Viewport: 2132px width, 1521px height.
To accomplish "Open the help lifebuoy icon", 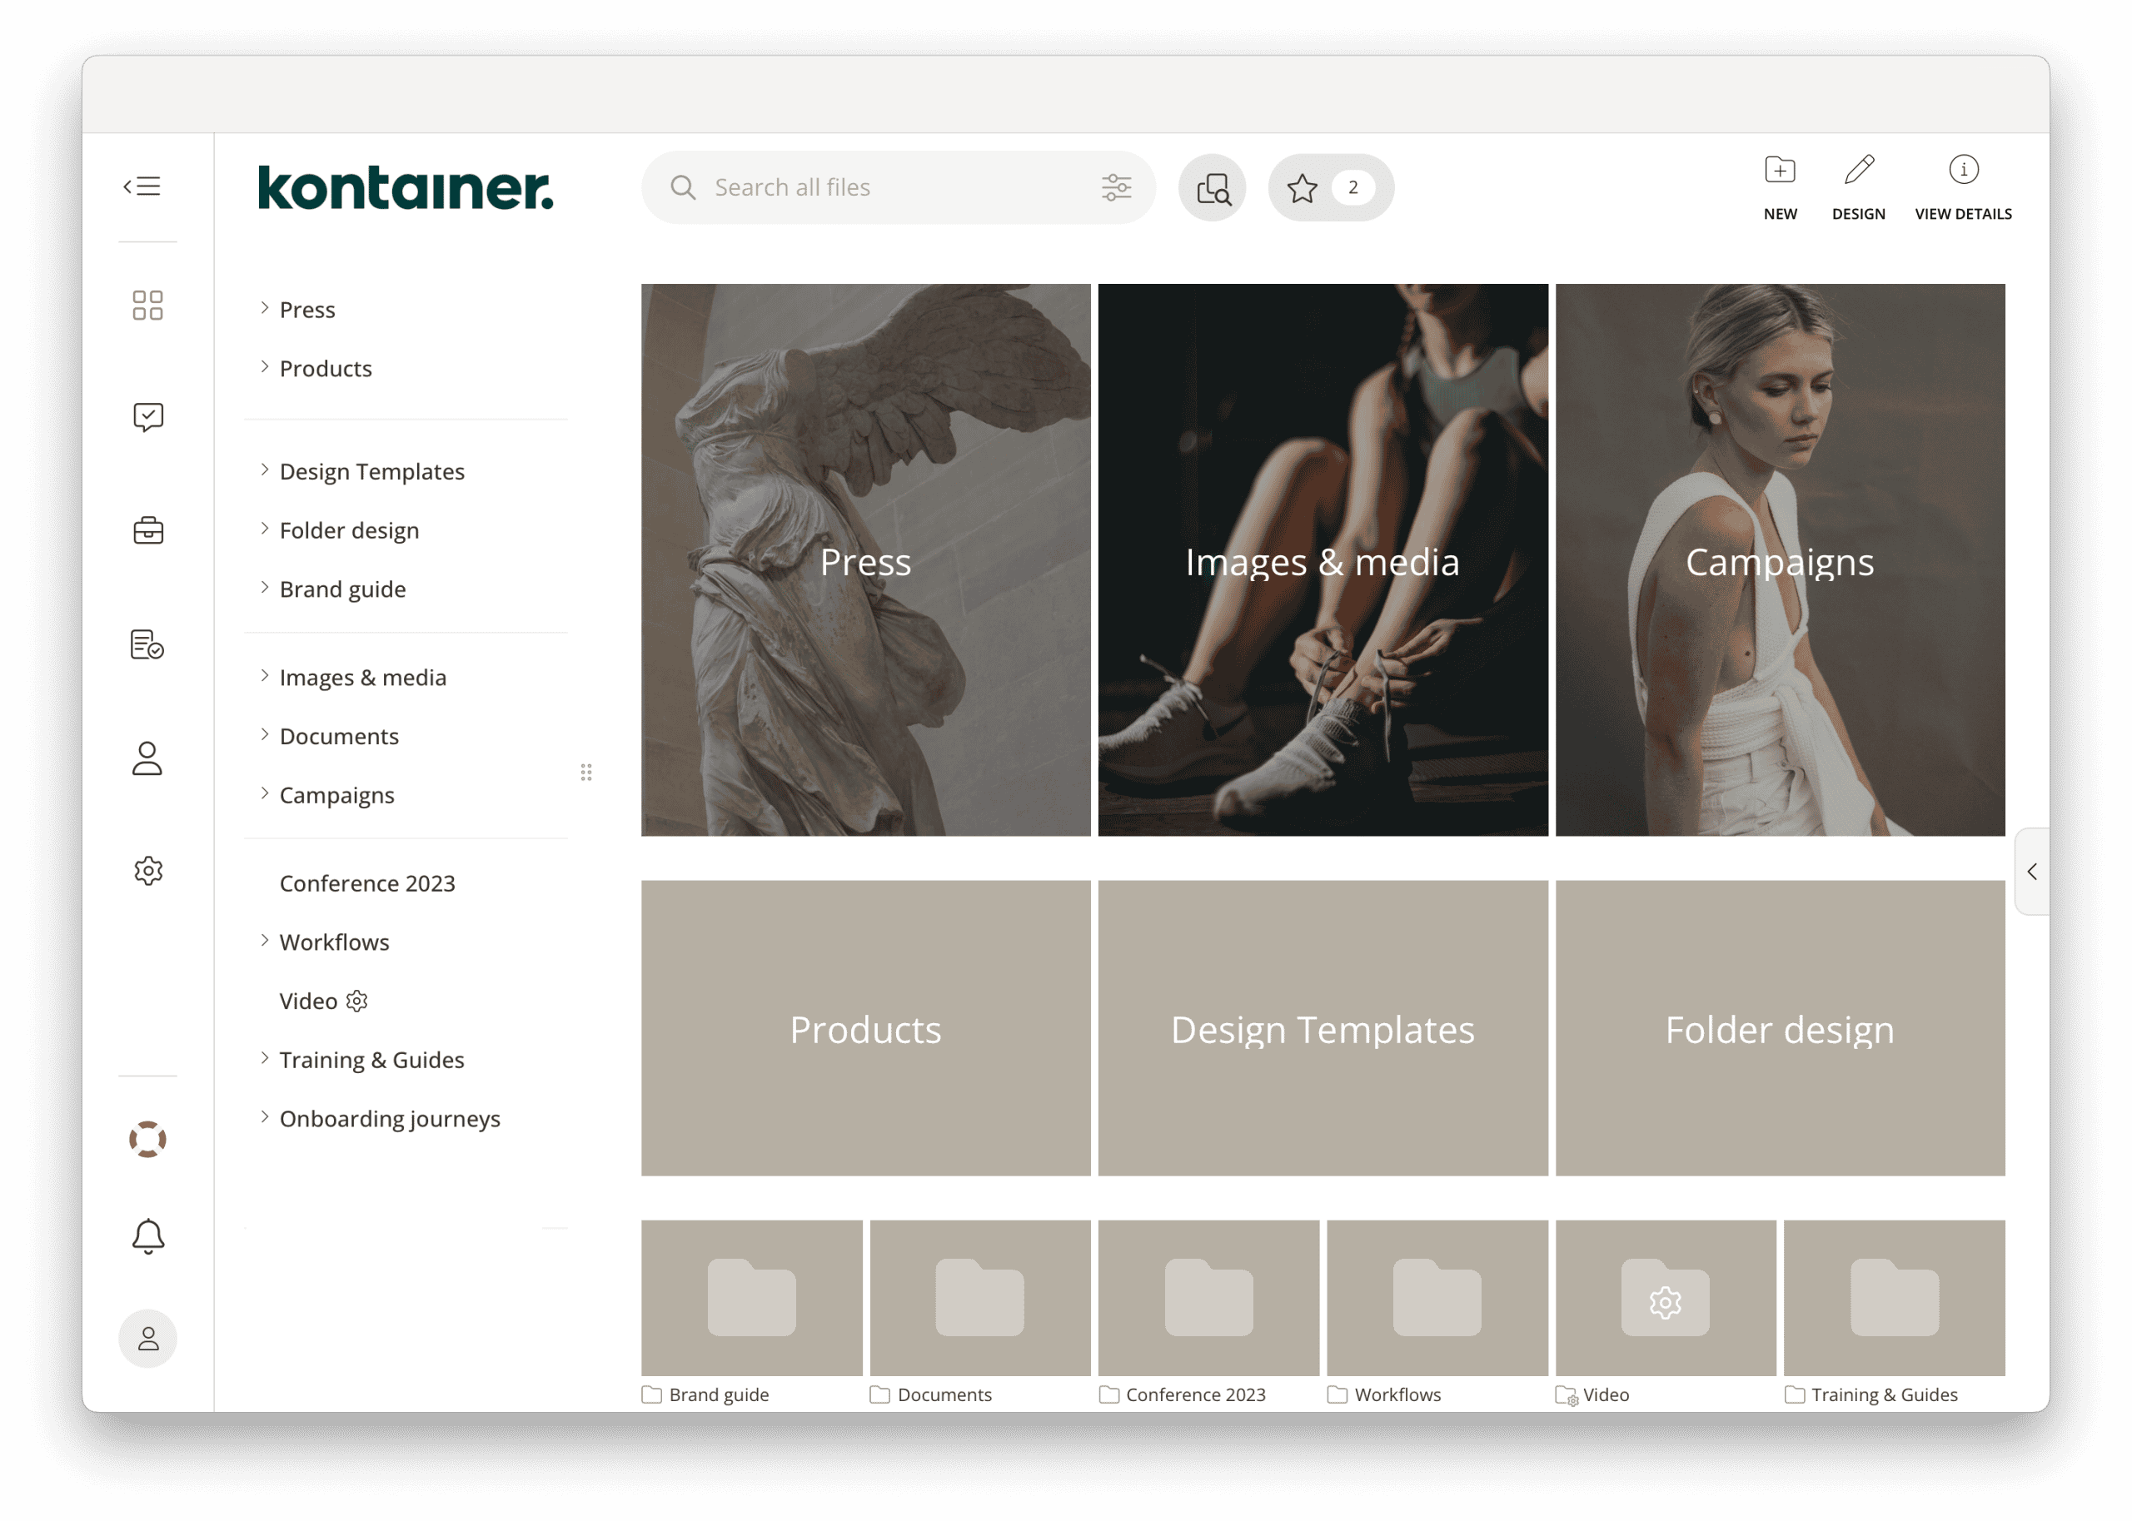I will pyautogui.click(x=147, y=1138).
